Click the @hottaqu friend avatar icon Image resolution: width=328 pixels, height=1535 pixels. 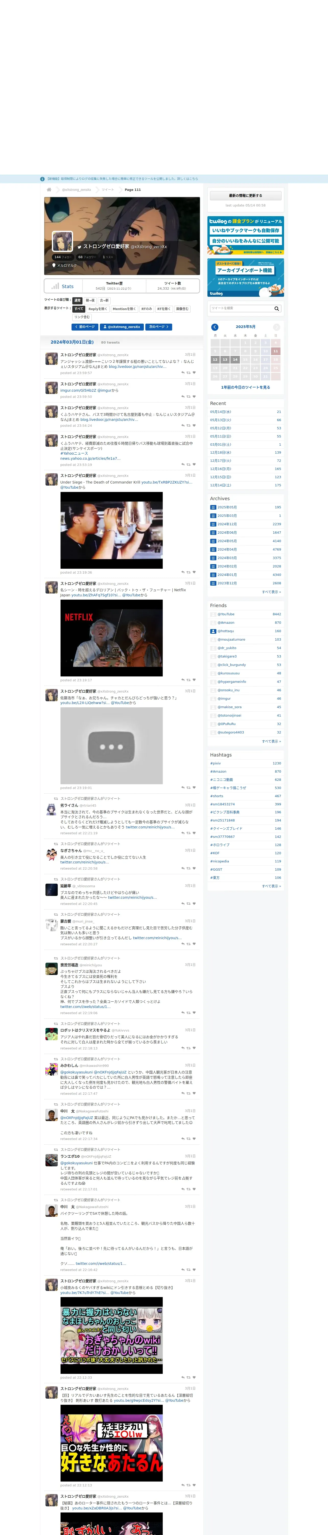pos(213,631)
